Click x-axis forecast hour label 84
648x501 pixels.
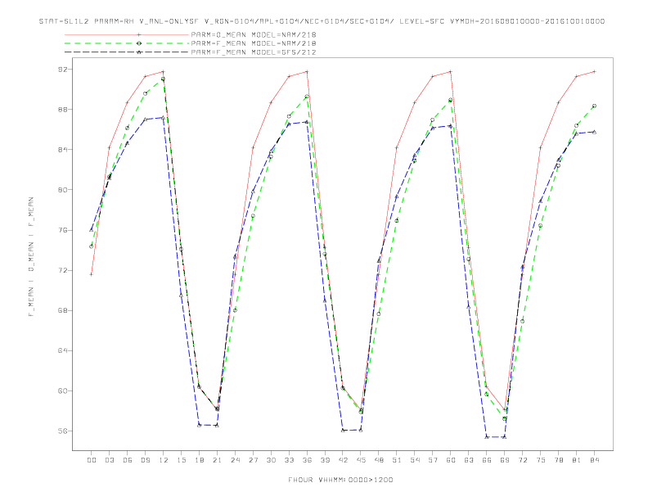[x=595, y=460]
